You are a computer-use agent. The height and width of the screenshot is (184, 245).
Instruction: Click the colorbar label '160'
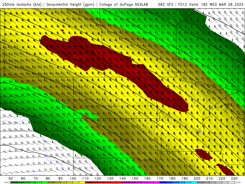point(147,178)
